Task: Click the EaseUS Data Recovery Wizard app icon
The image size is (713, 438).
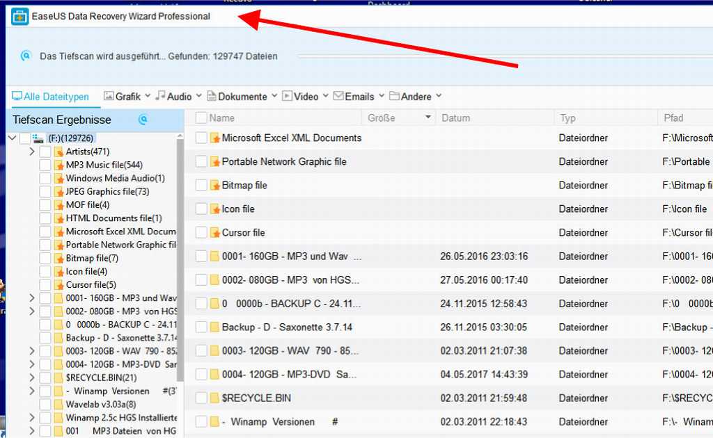Action: coord(20,16)
